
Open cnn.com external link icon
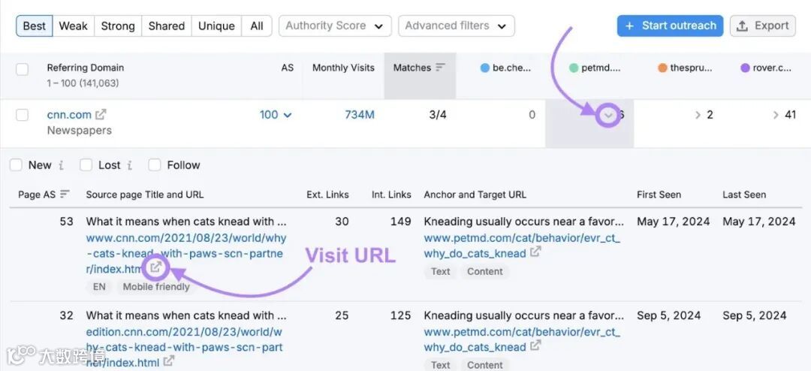click(101, 114)
